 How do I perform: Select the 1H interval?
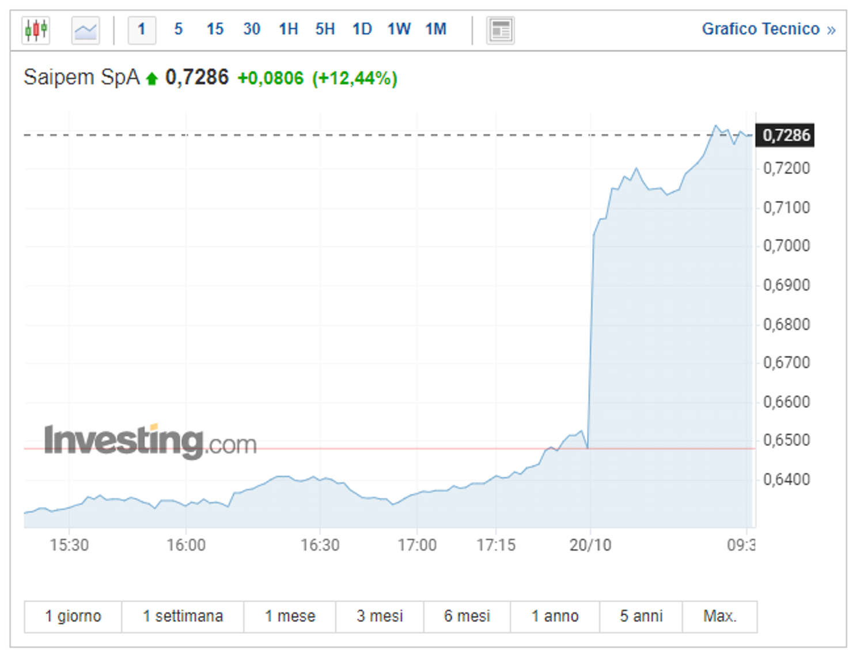click(289, 29)
